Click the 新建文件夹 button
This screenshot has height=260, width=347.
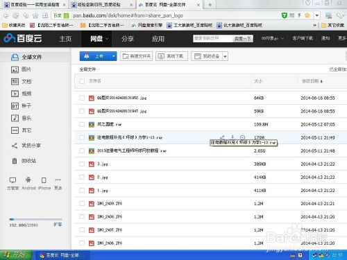click(136, 56)
